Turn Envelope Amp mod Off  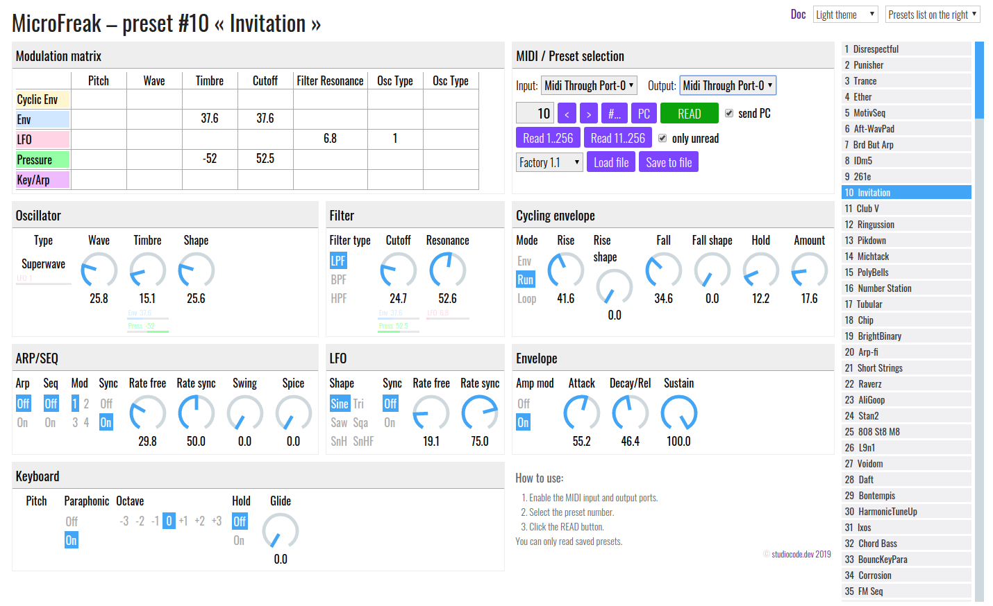coord(524,404)
